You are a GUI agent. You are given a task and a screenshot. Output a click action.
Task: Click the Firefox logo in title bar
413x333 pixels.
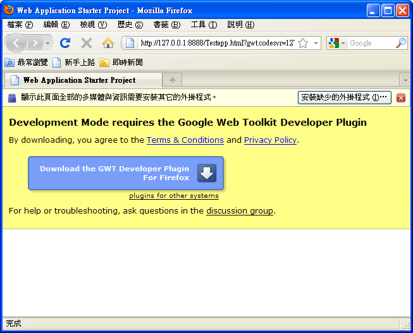tap(9, 10)
